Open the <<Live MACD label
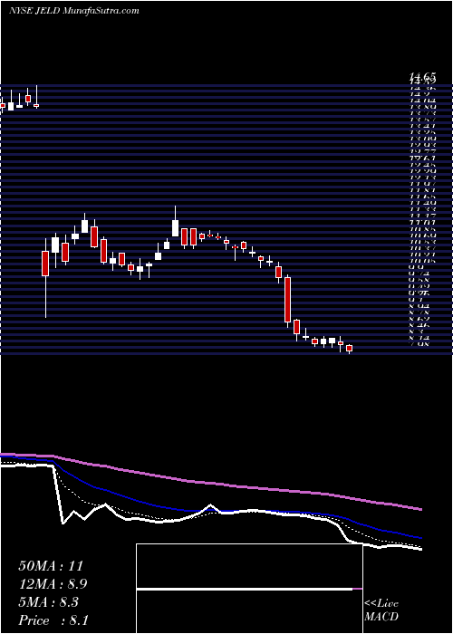This screenshot has height=634, width=453. tap(381, 610)
